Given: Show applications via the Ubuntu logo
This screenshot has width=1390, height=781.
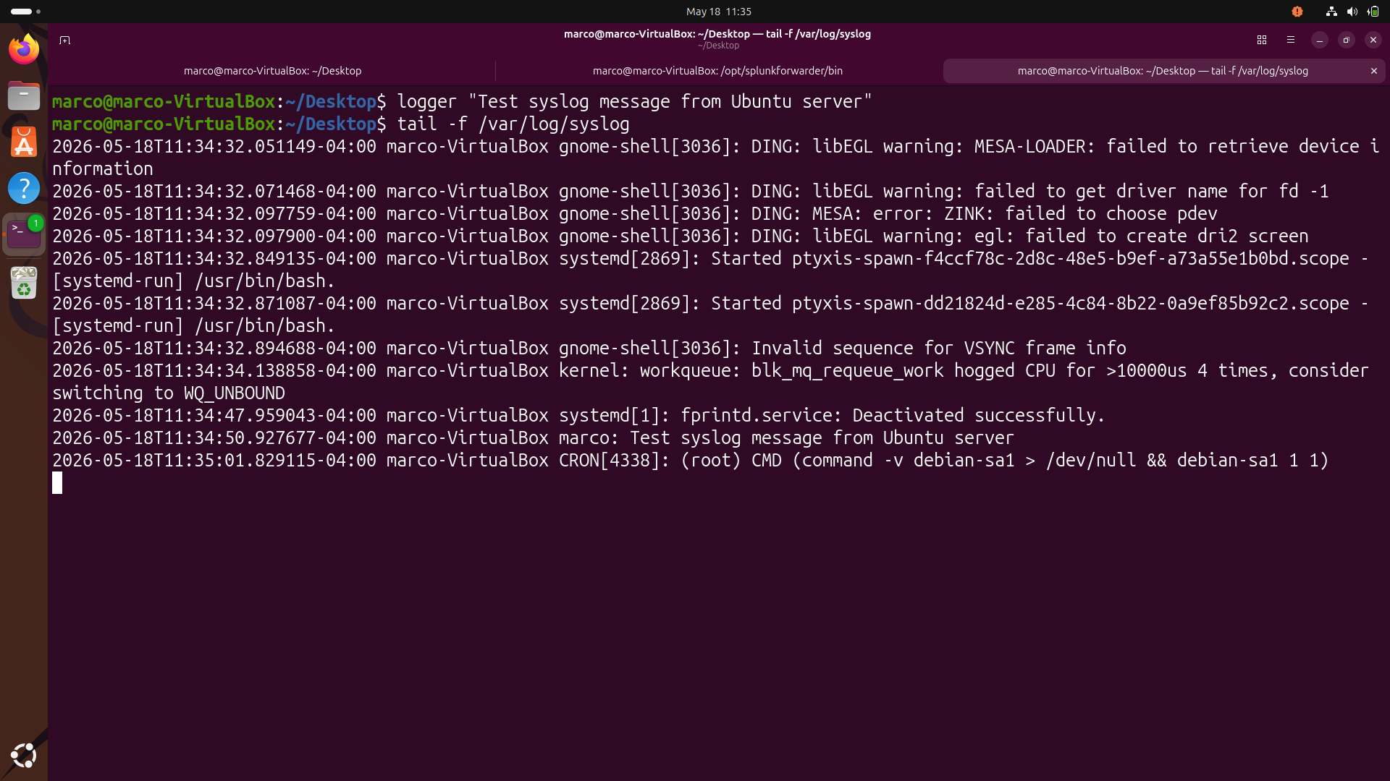Looking at the screenshot, I should [x=24, y=756].
